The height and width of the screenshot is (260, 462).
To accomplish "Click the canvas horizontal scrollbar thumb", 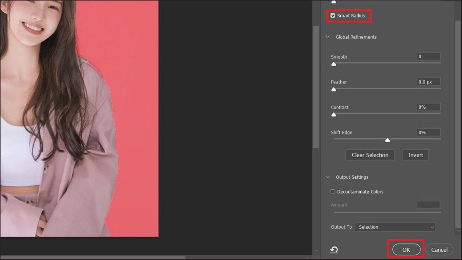I will pyautogui.click(x=93, y=258).
